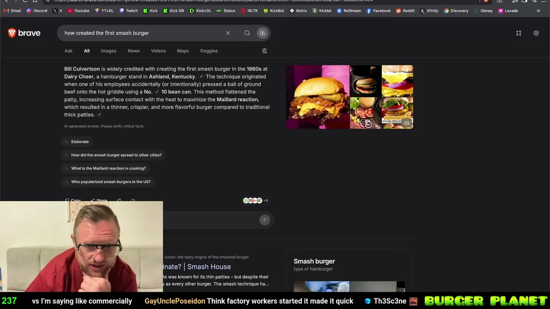Click in the search query input field
Screen dimensions: 550x309
[142, 33]
